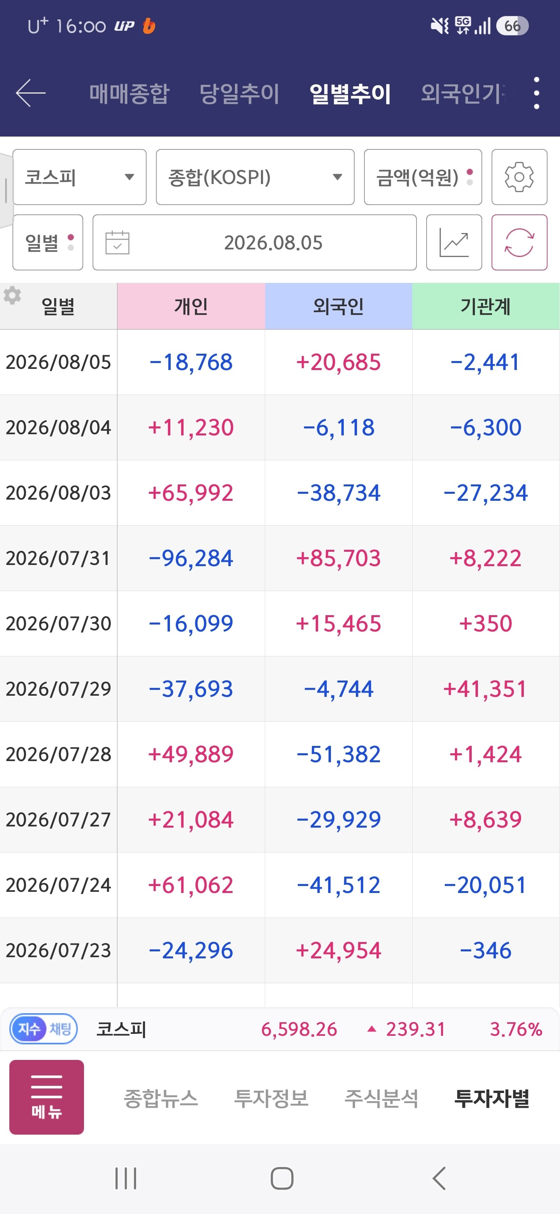
Task: Expand the 종합(KOSPI) dropdown
Action: point(255,177)
